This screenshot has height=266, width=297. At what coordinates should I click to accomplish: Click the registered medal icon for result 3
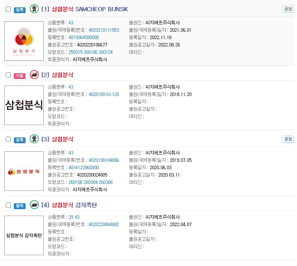(x=34, y=139)
